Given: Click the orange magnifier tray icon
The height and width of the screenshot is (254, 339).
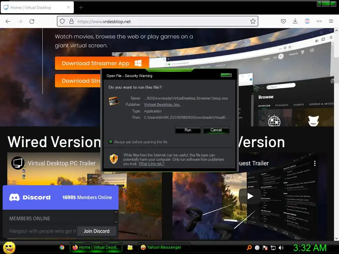Looking at the screenshot, I should pyautogui.click(x=249, y=248).
